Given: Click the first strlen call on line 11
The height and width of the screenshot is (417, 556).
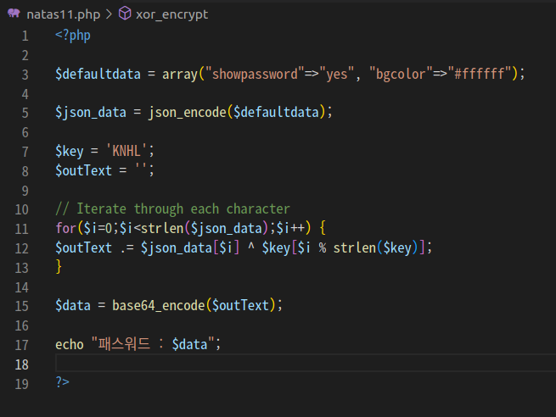Looking at the screenshot, I should pos(162,228).
